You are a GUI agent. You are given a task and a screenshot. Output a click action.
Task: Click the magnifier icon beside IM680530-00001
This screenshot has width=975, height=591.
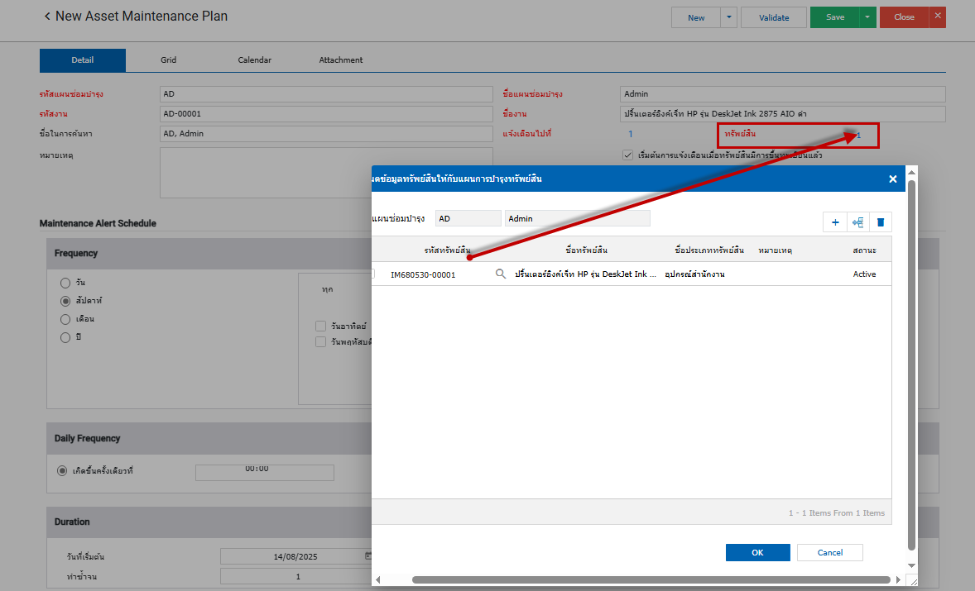(x=500, y=274)
